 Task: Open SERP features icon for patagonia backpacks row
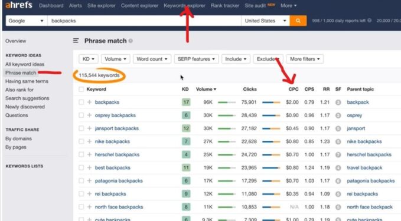[x=338, y=181]
